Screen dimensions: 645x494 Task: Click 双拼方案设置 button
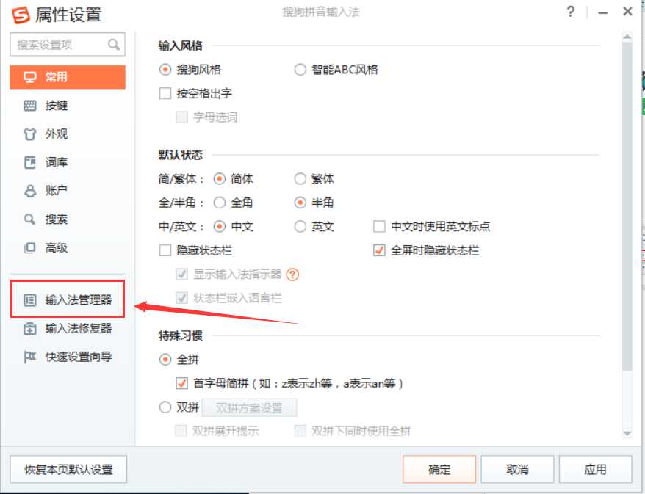pyautogui.click(x=249, y=407)
